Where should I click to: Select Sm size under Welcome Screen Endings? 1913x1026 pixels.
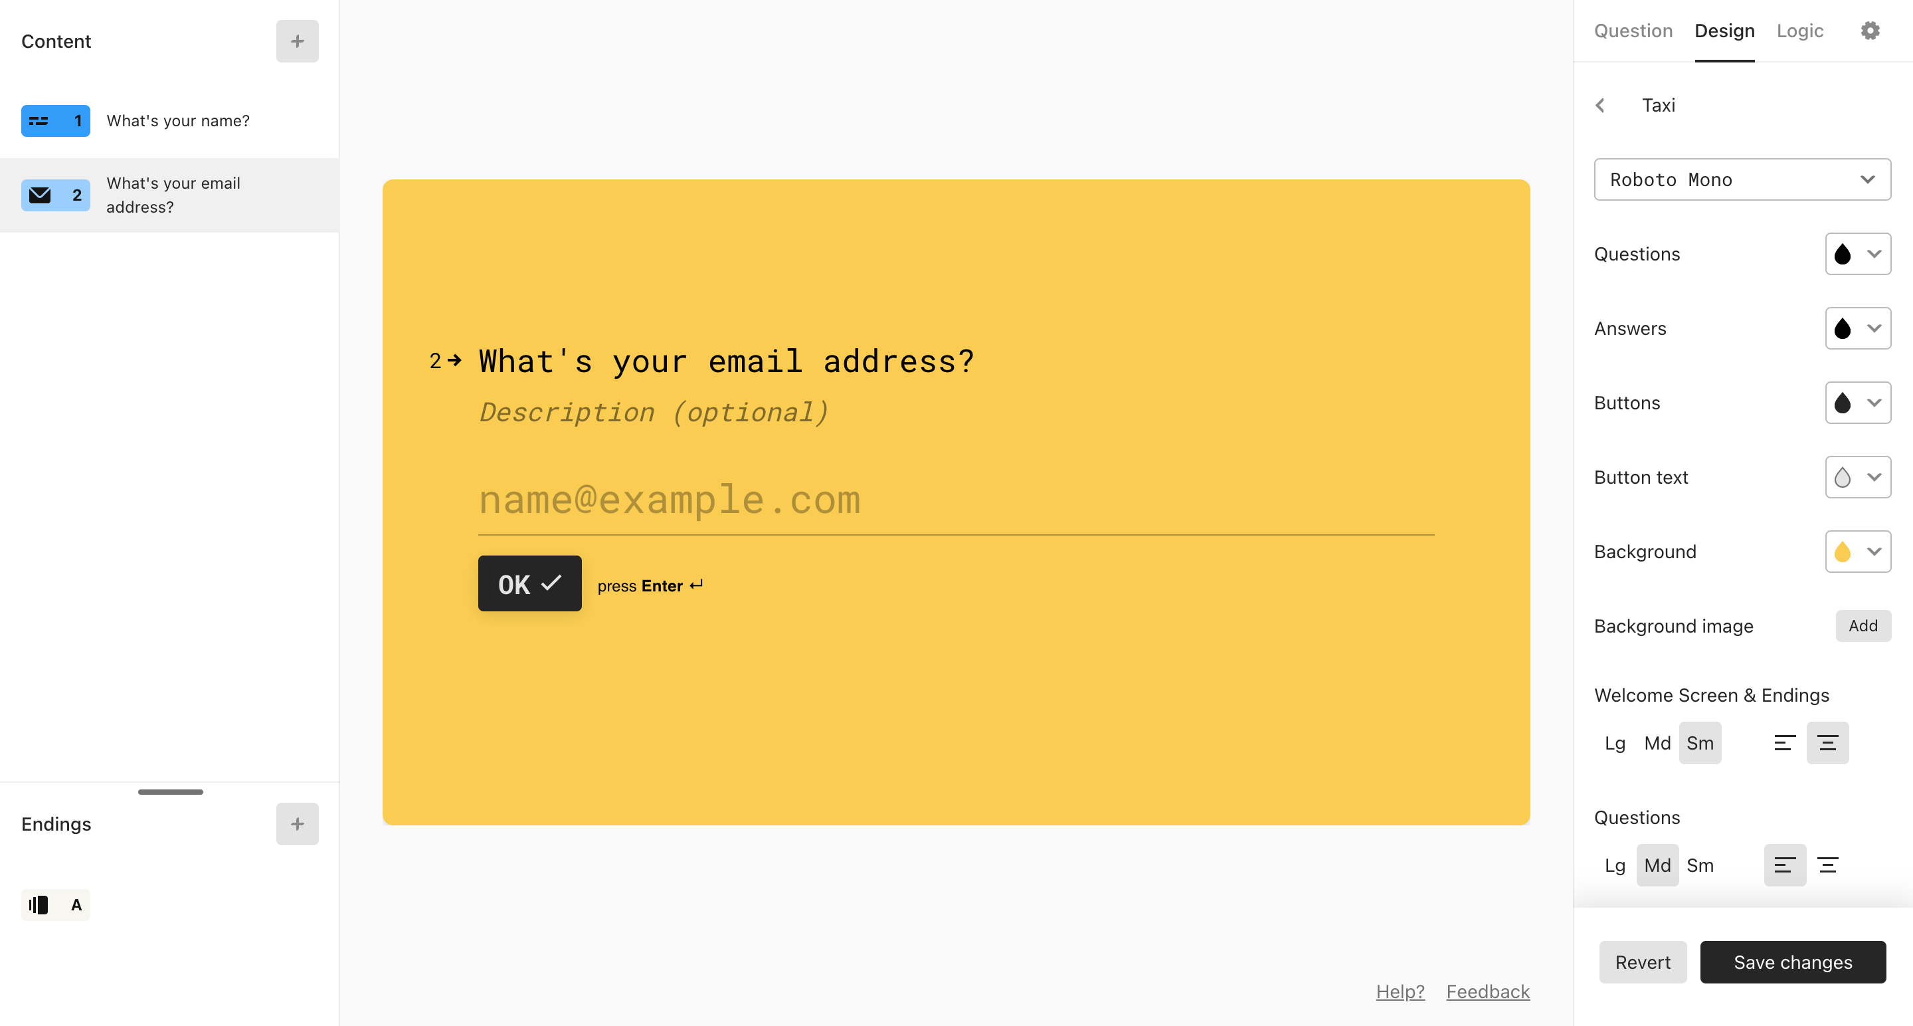(1699, 744)
